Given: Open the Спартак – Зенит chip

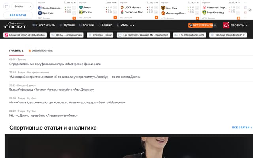Looking at the screenshot, I should point(100,35).
